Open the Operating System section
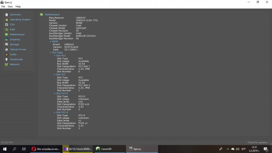 20,20
